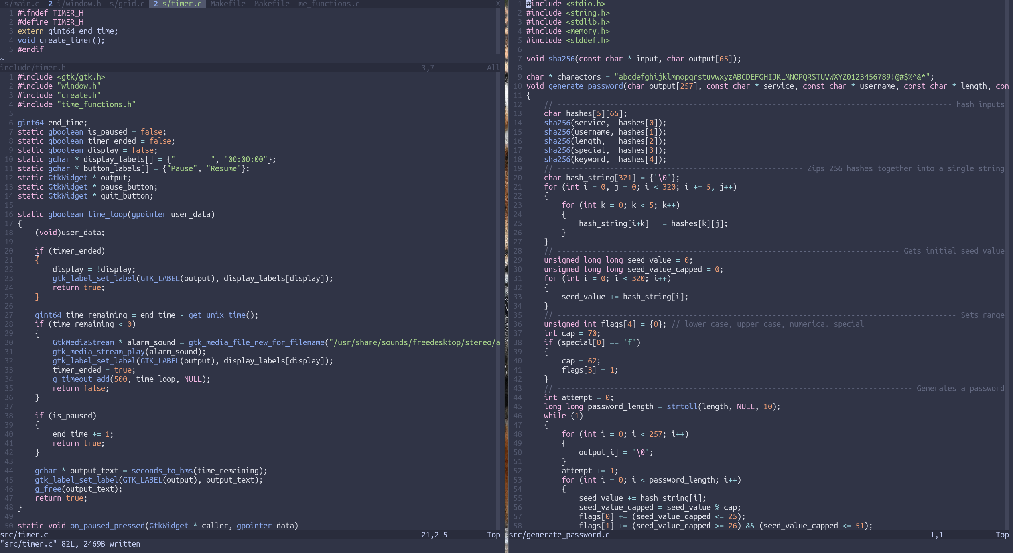Click the on_paused_pressed function name
Image resolution: width=1013 pixels, height=553 pixels.
(x=107, y=526)
